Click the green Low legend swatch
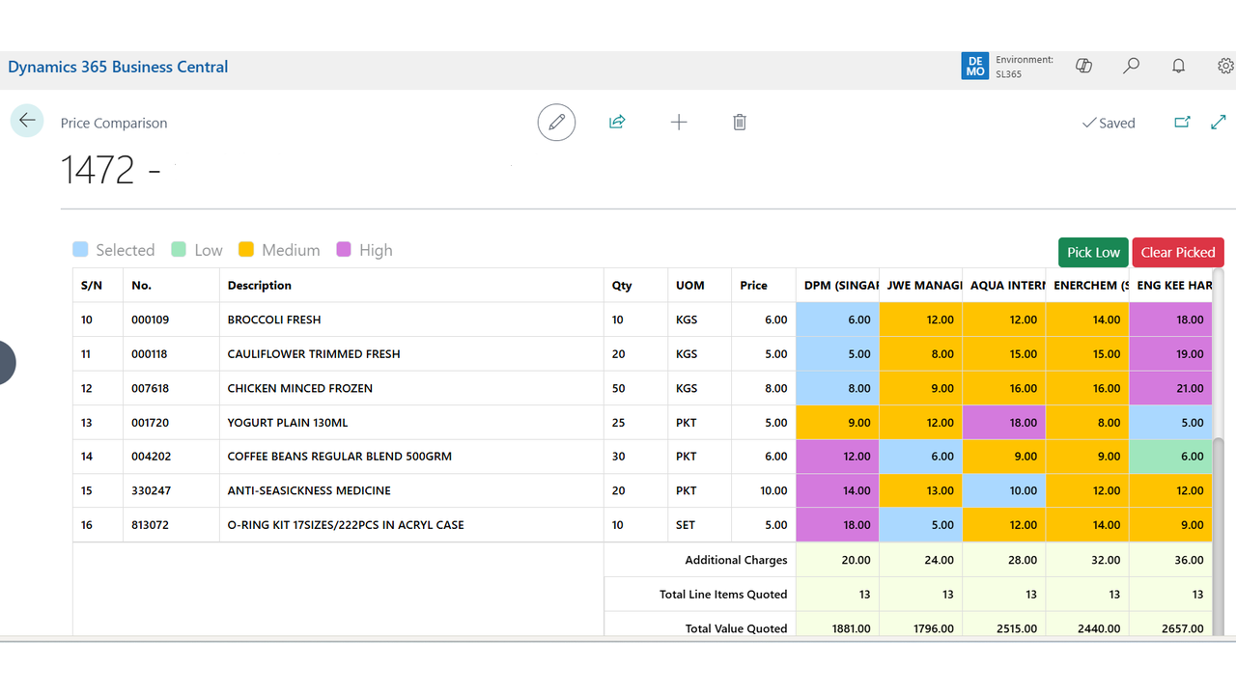1236x695 pixels. pyautogui.click(x=179, y=249)
